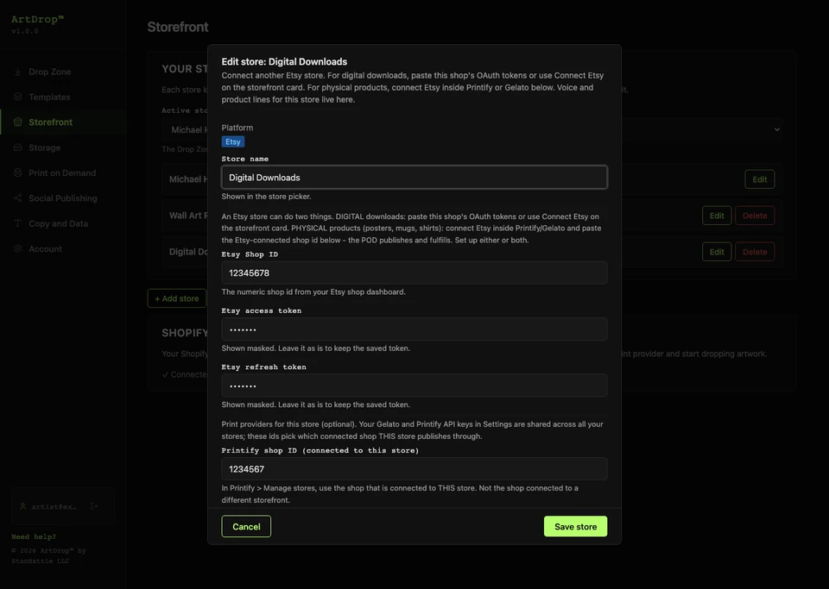The width and height of the screenshot is (829, 589).
Task: Click the Etsy refresh token field
Action: click(414, 385)
